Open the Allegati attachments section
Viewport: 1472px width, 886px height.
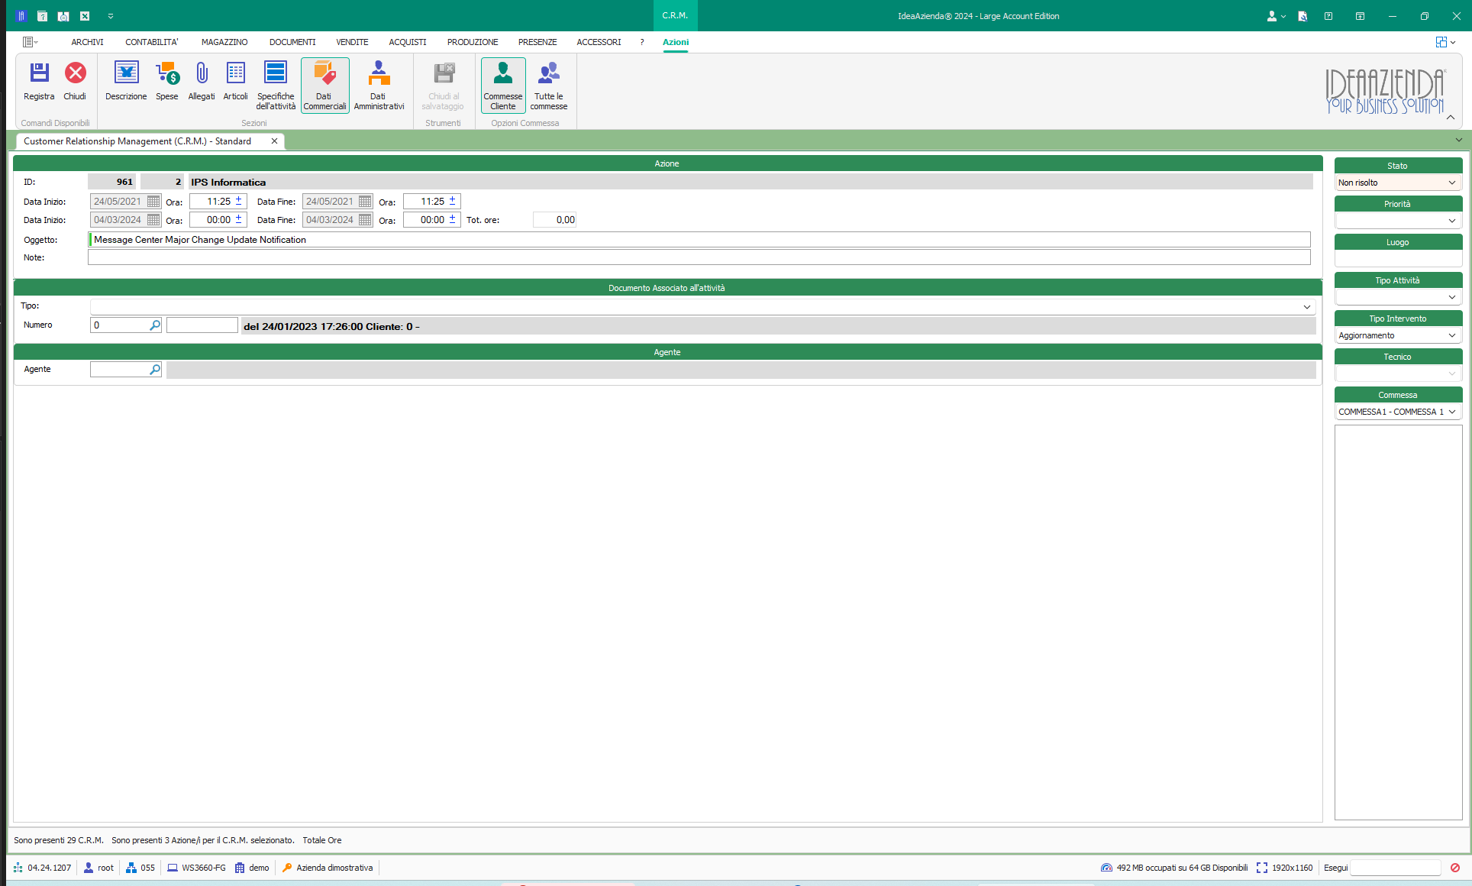(202, 82)
